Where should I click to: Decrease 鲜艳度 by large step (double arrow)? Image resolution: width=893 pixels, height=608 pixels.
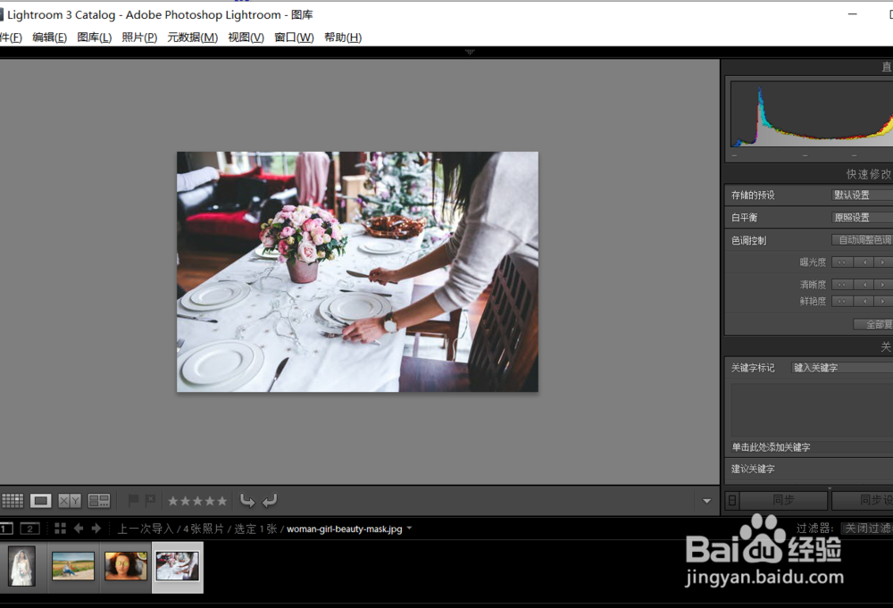(842, 301)
